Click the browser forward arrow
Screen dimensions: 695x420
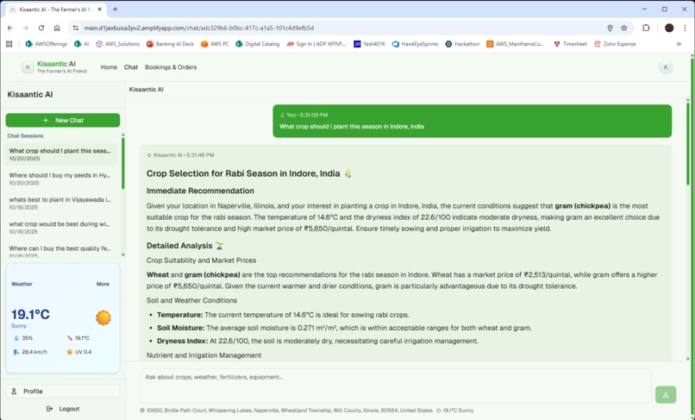(x=26, y=28)
